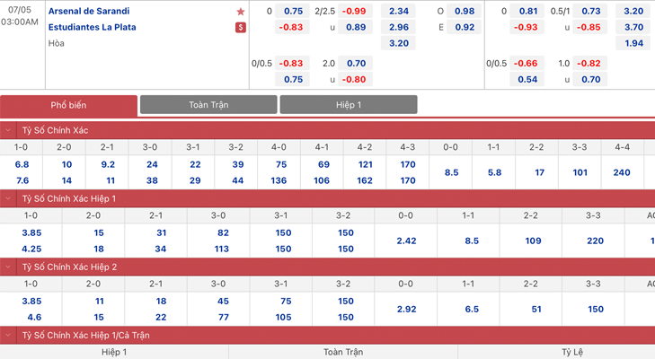Image resolution: width=655 pixels, height=359 pixels.
Task: Pick over 2.0 goals odds 0.70
Action: pyautogui.click(x=355, y=64)
